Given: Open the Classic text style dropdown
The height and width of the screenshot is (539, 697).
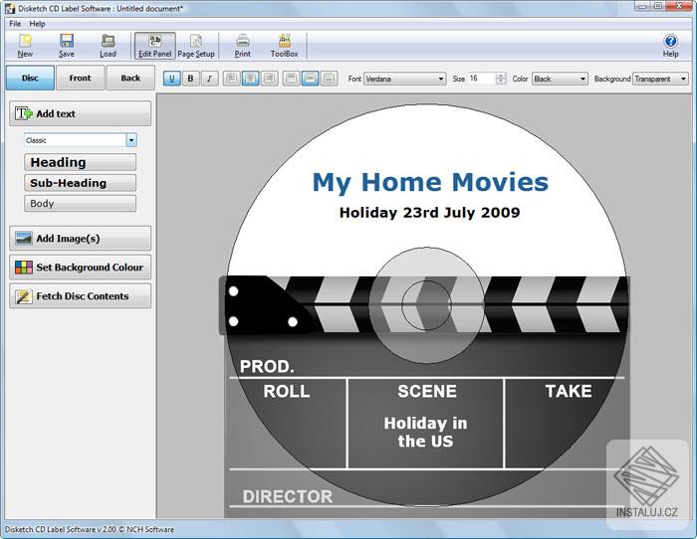Looking at the screenshot, I should [80, 140].
